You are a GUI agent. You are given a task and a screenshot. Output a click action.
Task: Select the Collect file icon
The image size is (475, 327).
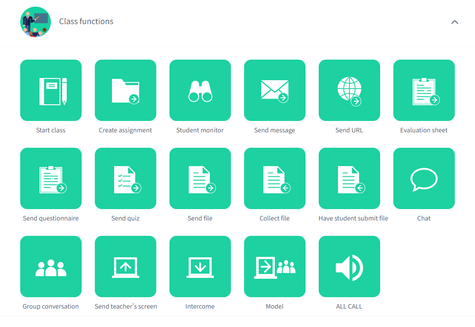[x=275, y=178]
